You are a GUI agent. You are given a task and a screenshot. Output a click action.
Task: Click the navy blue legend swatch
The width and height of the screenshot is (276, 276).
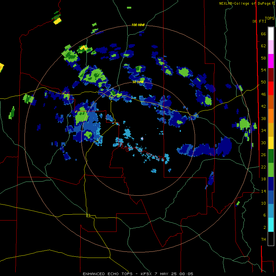click(271, 184)
